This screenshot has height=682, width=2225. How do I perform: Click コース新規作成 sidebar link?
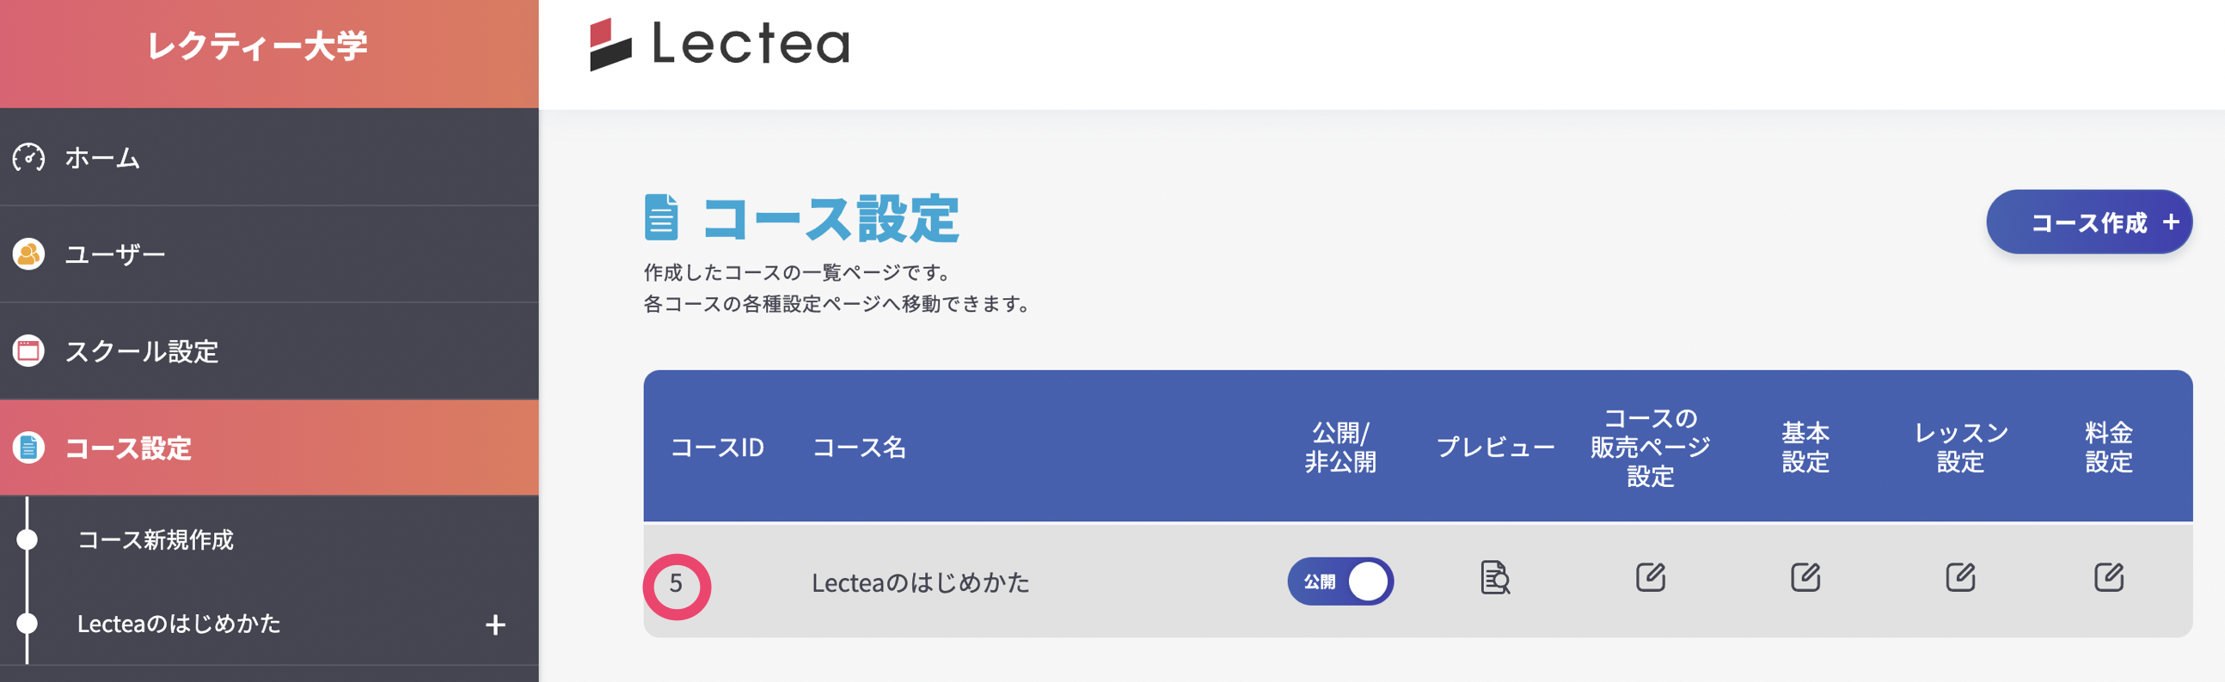pyautogui.click(x=156, y=539)
